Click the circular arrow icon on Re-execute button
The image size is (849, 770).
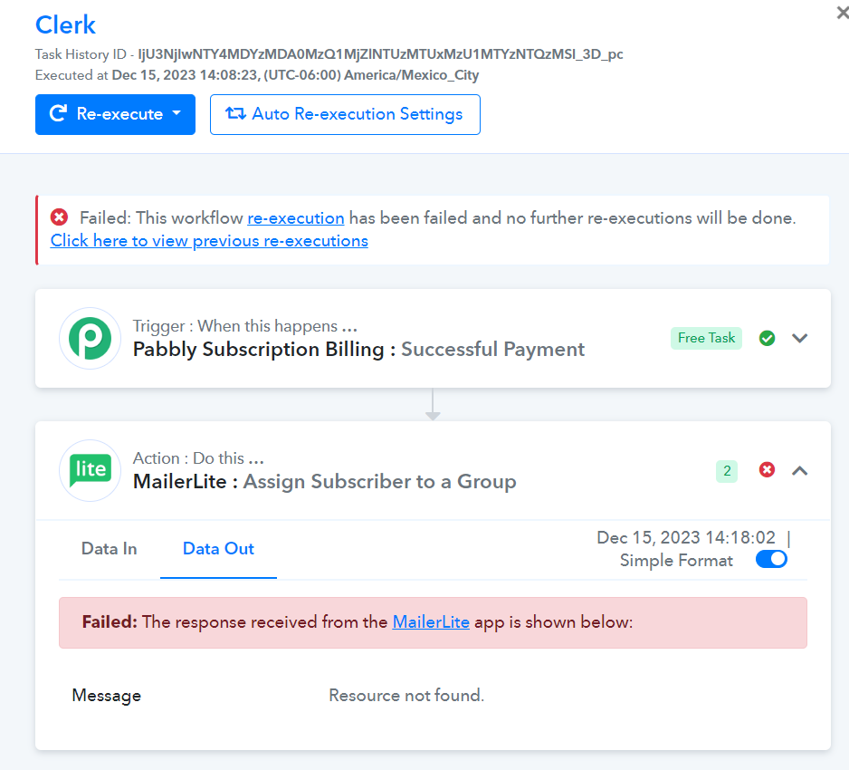pyautogui.click(x=58, y=113)
